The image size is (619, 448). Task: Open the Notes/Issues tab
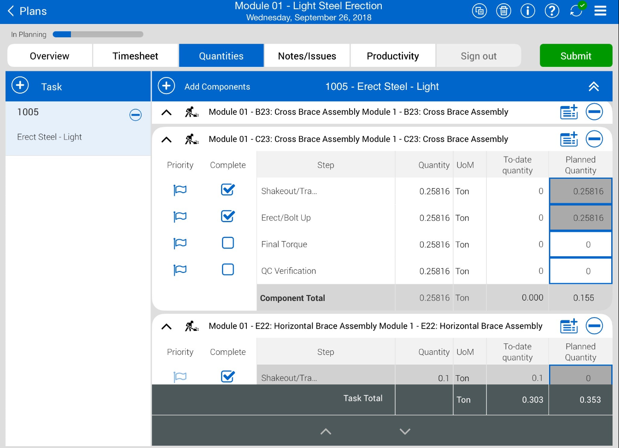307,56
